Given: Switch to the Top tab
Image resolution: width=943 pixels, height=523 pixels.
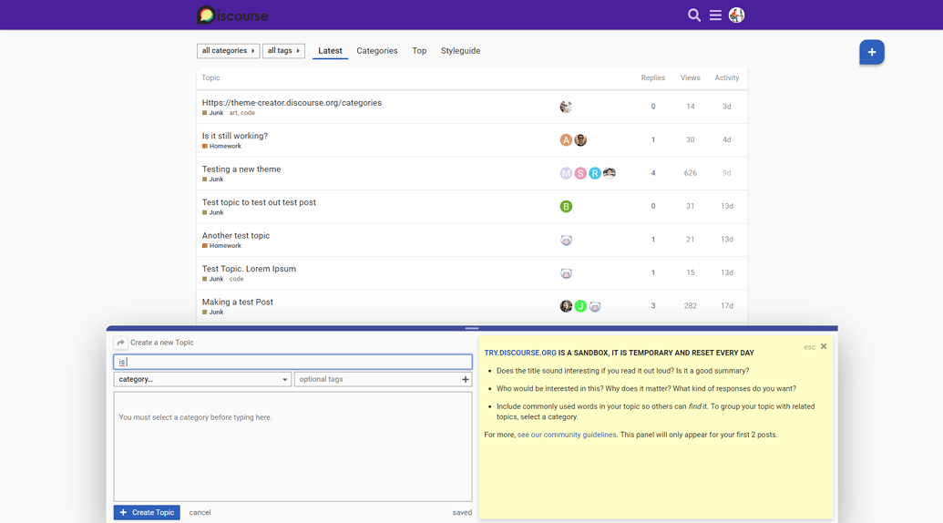Looking at the screenshot, I should click(x=419, y=51).
